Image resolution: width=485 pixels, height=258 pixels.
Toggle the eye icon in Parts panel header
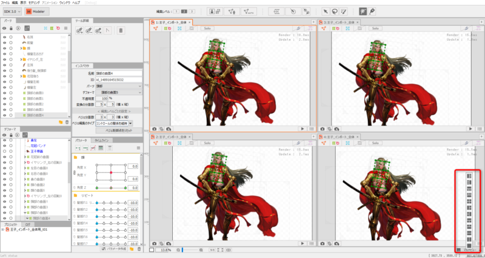[x=4, y=28]
